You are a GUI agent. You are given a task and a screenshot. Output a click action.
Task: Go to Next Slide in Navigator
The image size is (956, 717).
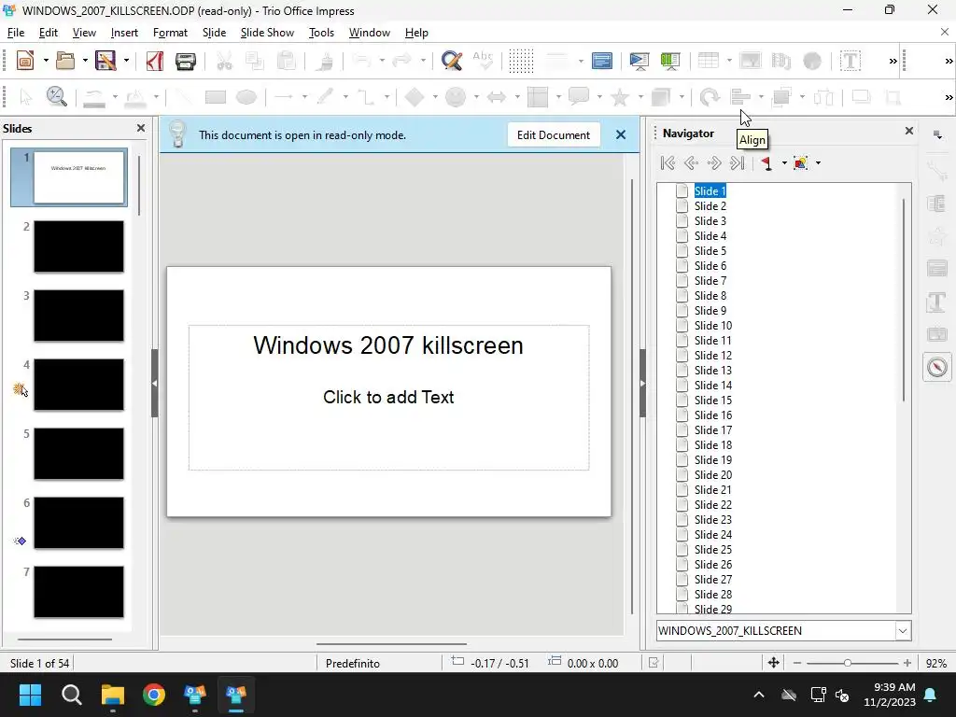coord(714,162)
